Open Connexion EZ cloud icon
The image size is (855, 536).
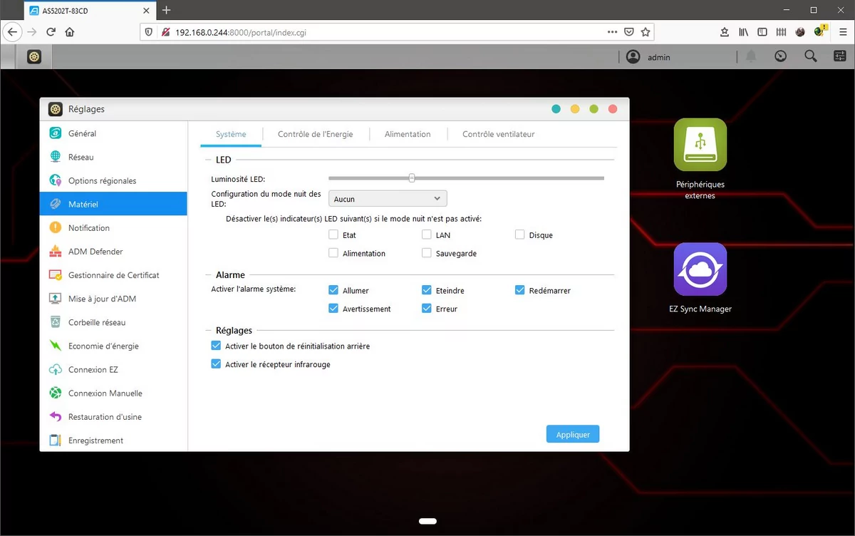pyautogui.click(x=56, y=369)
